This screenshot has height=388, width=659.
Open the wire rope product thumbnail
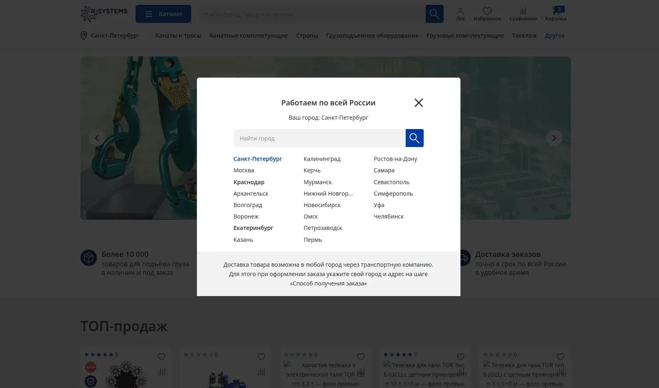[126, 375]
